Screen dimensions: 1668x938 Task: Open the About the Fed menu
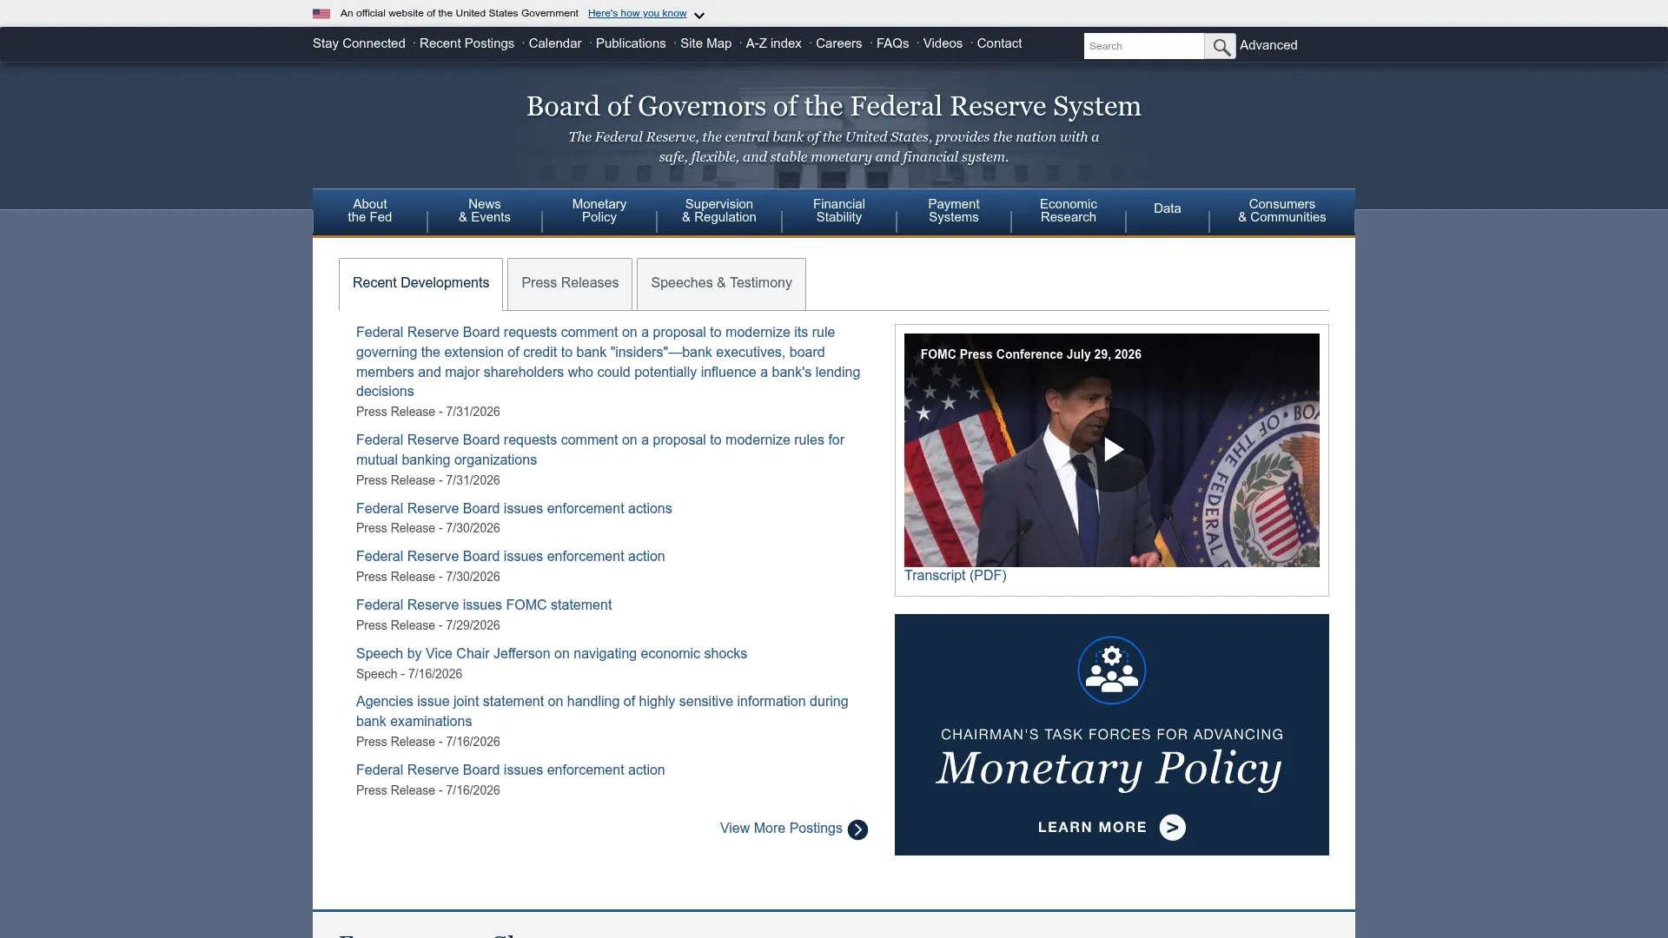[370, 211]
